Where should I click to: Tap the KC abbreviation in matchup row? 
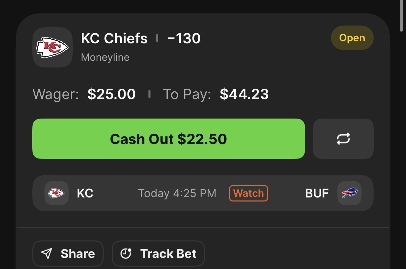pyautogui.click(x=85, y=193)
